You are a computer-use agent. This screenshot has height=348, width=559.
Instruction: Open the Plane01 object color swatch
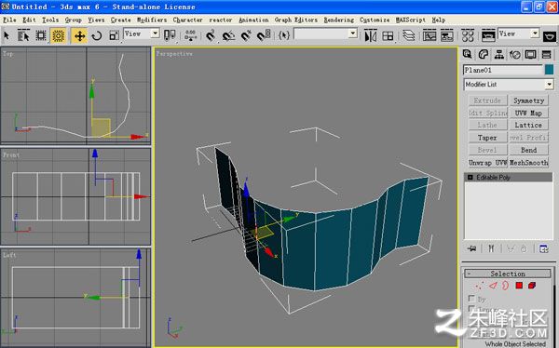[x=549, y=70]
